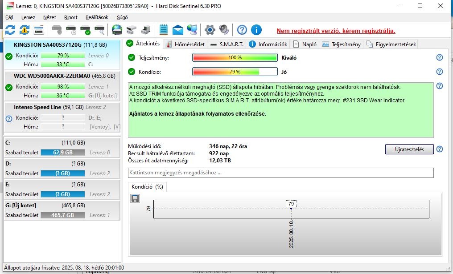Open the Riport menu

pyautogui.click(x=71, y=17)
